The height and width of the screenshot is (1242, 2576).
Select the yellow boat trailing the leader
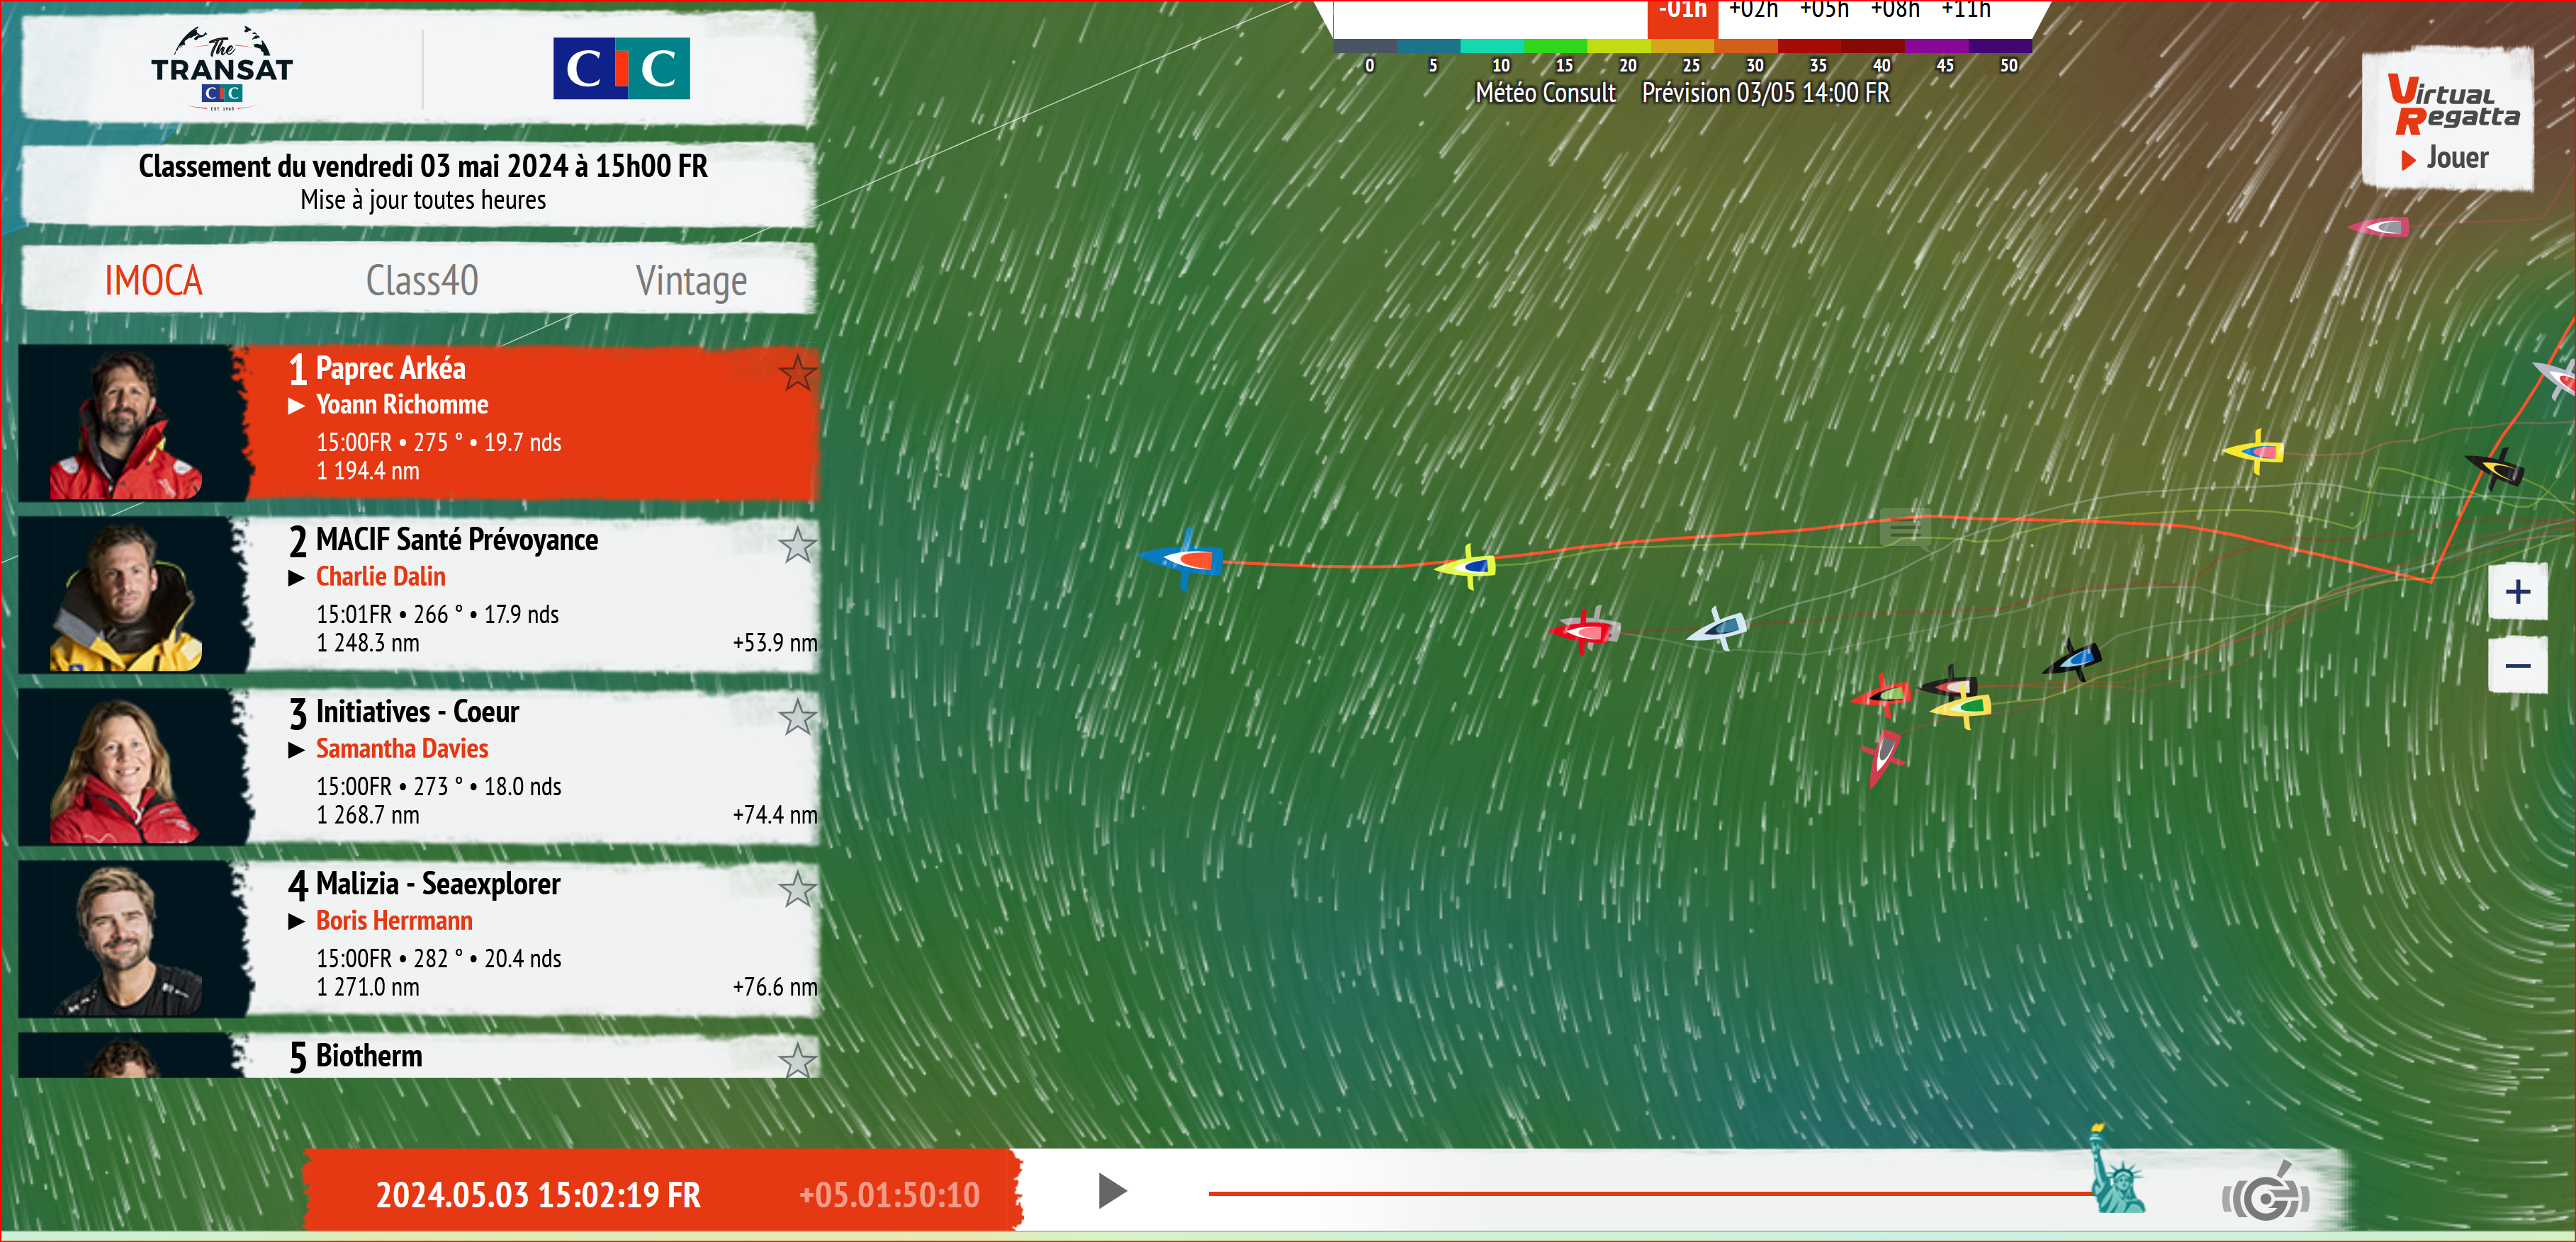pos(1467,566)
